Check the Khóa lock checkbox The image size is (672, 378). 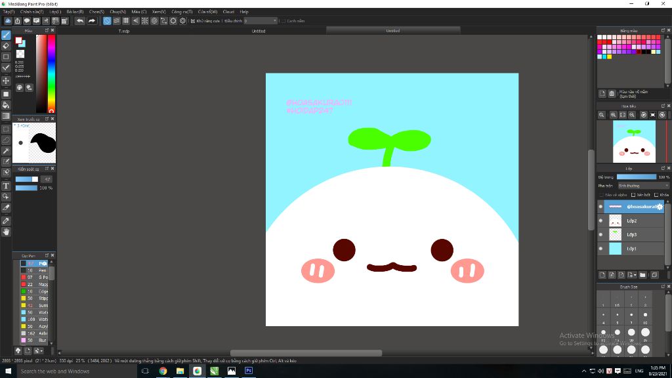click(x=656, y=195)
